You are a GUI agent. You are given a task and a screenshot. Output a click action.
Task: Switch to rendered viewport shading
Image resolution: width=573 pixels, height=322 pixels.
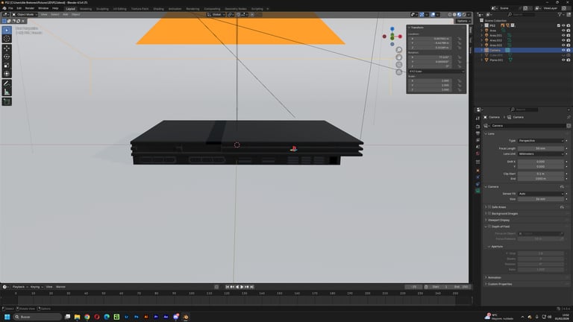[464, 15]
